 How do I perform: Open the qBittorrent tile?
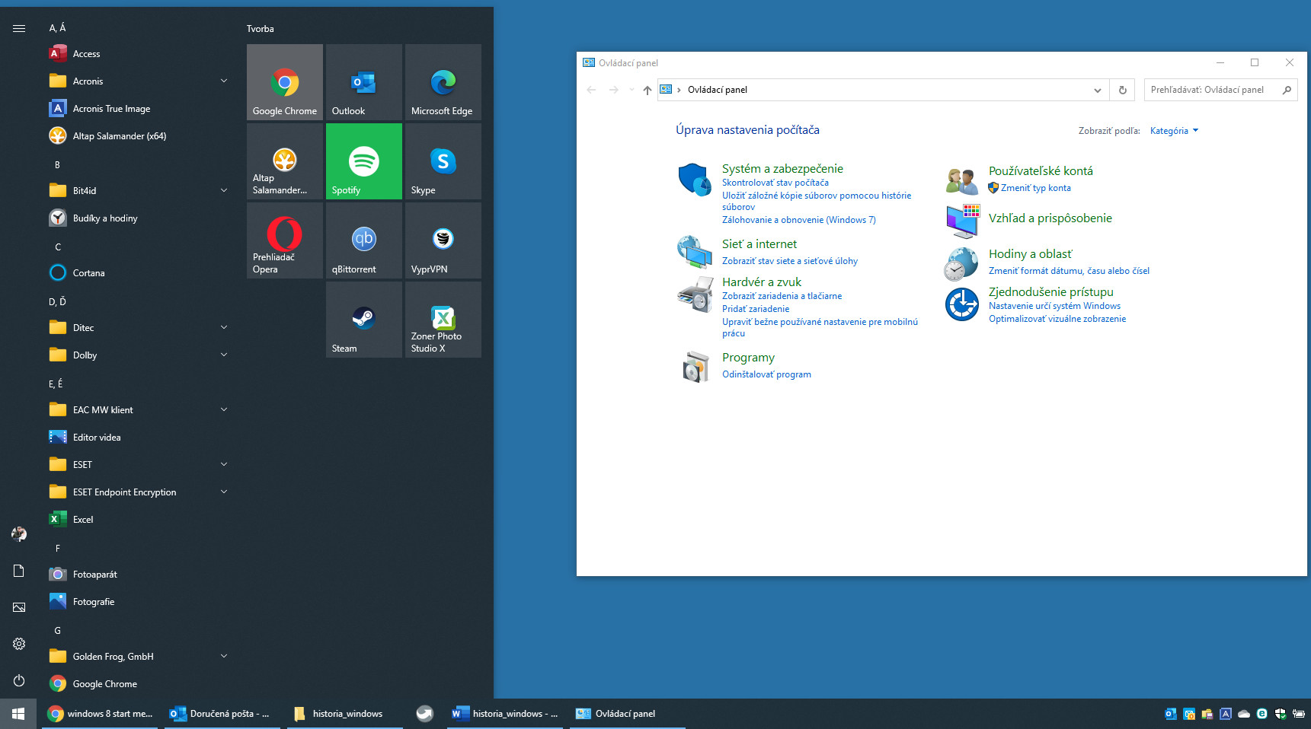click(x=363, y=240)
